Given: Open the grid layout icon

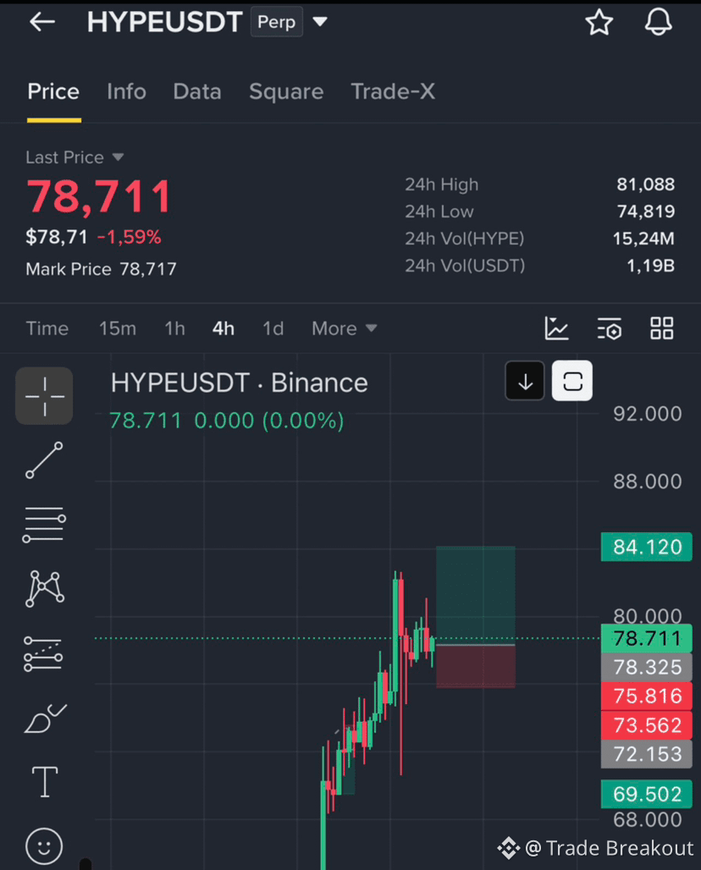Looking at the screenshot, I should (661, 328).
